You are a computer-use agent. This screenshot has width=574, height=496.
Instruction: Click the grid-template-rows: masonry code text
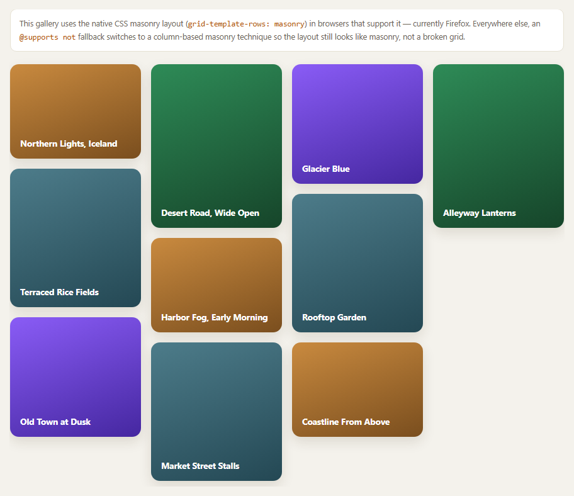(x=246, y=24)
